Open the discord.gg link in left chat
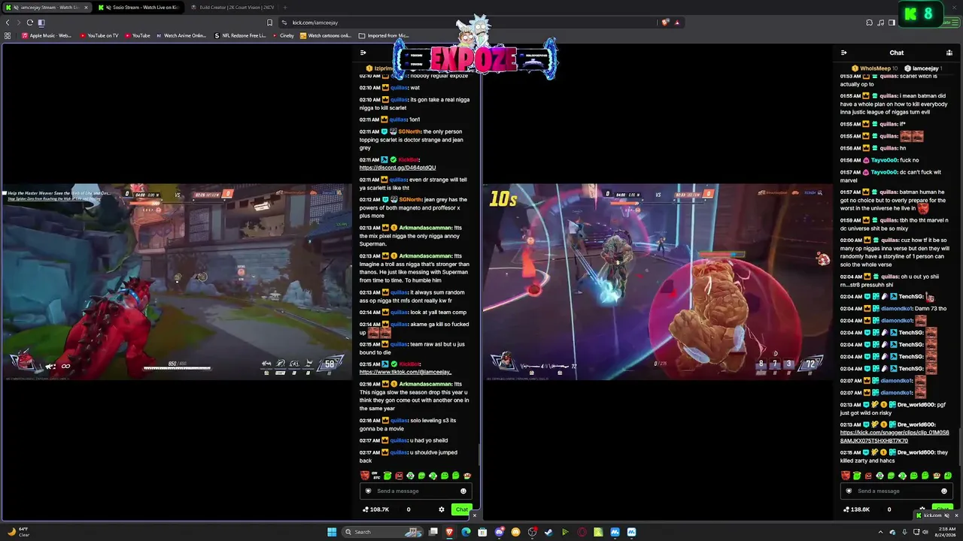This screenshot has height=541, width=963. (397, 168)
